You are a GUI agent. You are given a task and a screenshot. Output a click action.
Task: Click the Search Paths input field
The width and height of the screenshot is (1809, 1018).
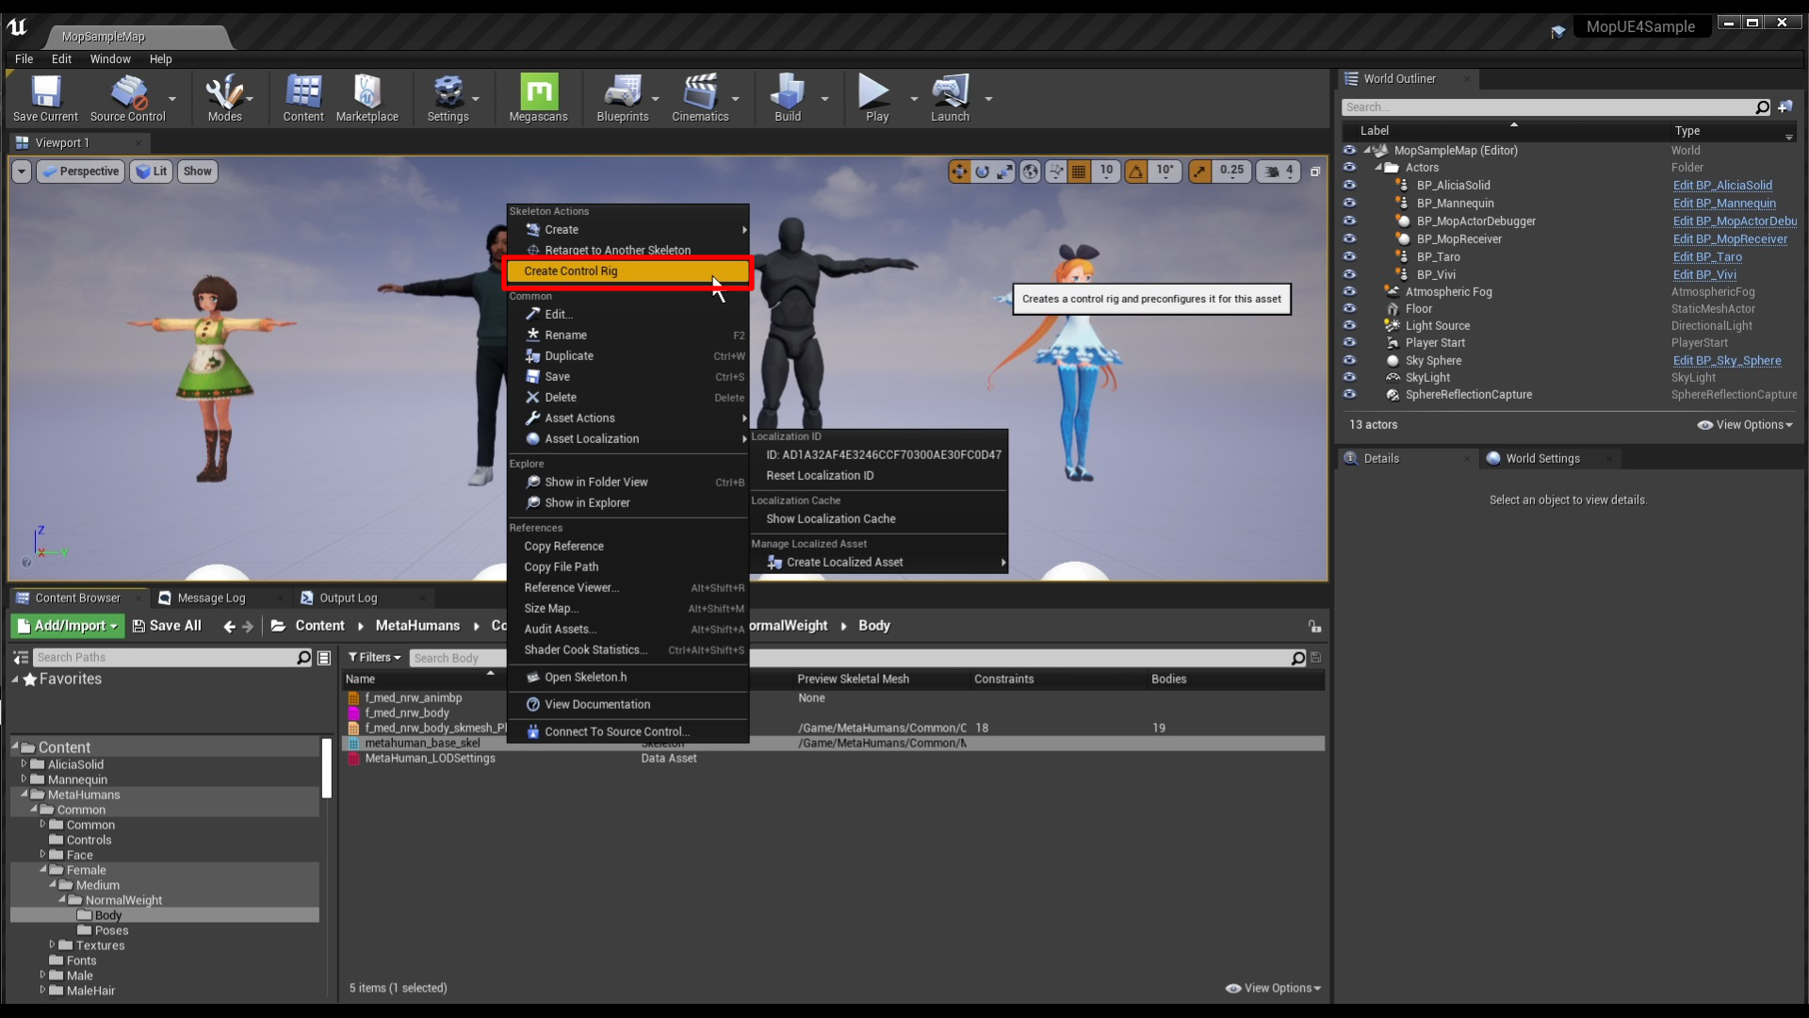point(165,658)
